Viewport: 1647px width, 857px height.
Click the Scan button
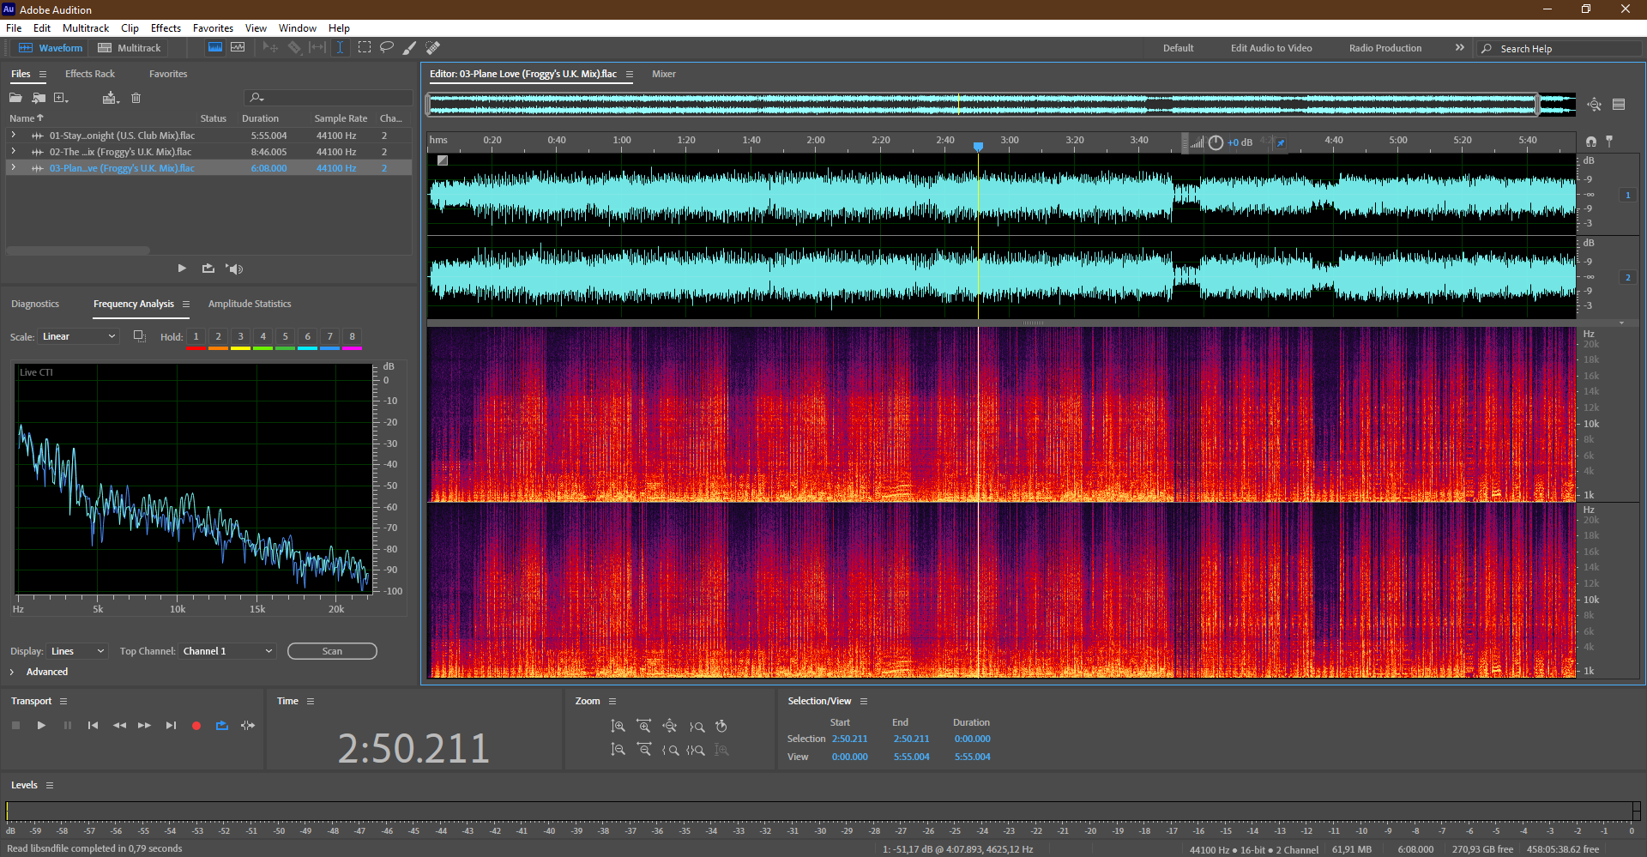332,651
